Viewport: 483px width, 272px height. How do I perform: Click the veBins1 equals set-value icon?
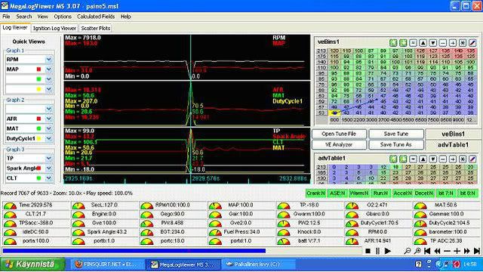[413, 43]
